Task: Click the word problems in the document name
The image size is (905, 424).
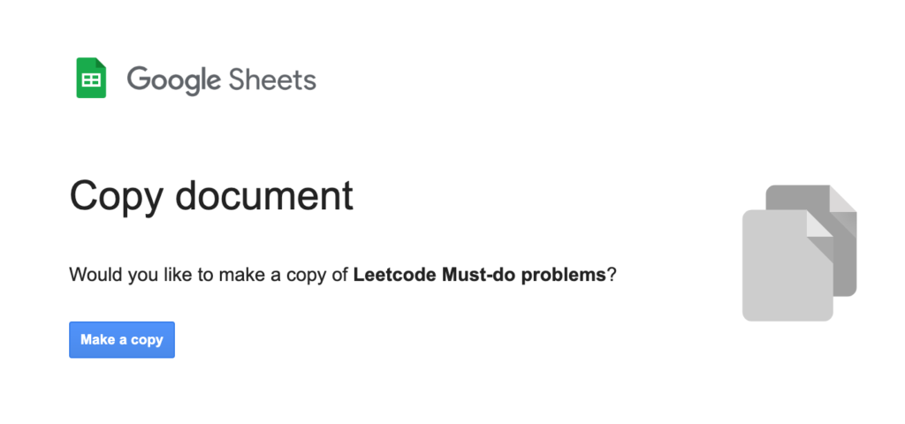Action: tap(563, 275)
